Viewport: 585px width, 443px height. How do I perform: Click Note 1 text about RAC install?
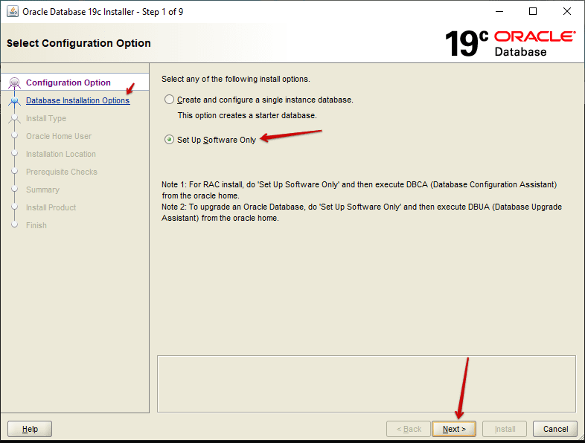click(359, 190)
